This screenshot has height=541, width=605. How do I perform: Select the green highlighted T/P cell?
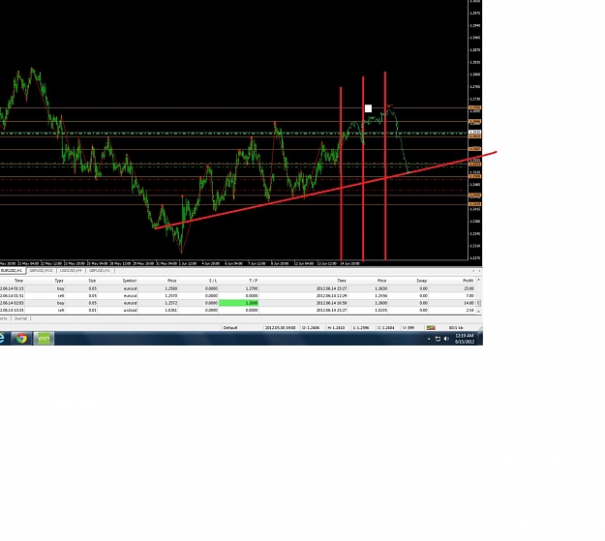click(x=238, y=303)
